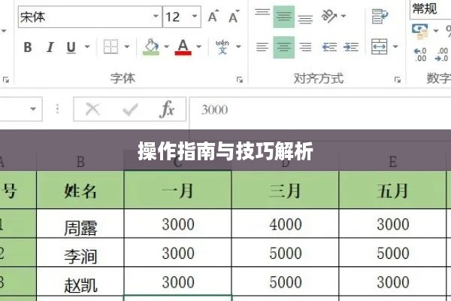The width and height of the screenshot is (451, 301).
Task: Open underline style dropdown arrow
Action: 87,47
